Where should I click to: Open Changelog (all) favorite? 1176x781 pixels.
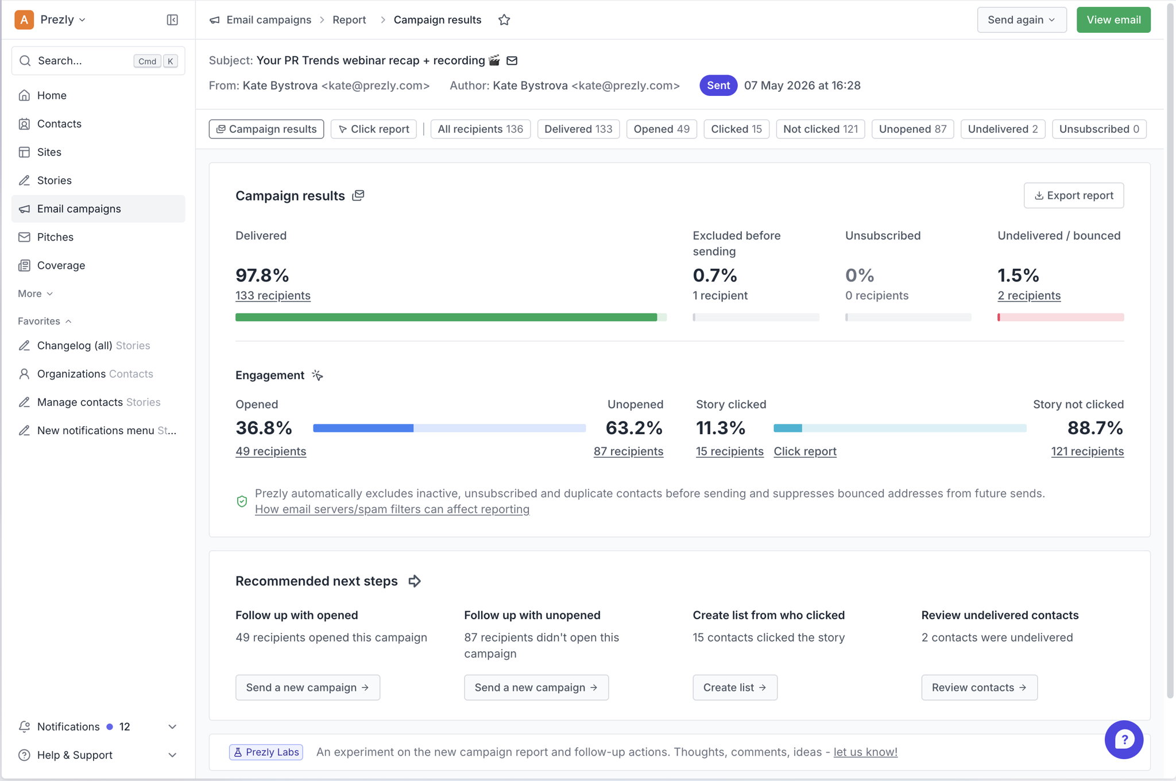pyautogui.click(x=98, y=345)
